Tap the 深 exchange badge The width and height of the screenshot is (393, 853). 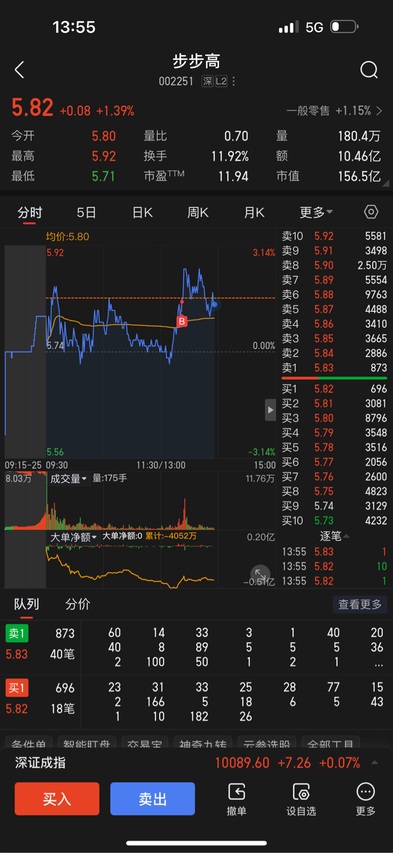(x=207, y=81)
